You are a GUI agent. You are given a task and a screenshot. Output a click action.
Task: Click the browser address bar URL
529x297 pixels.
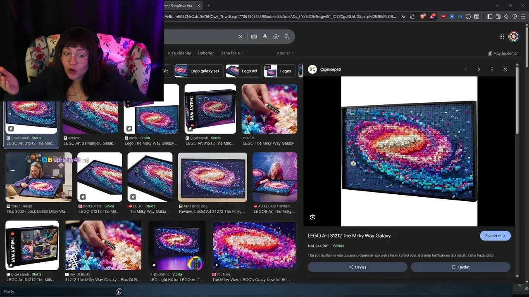pyautogui.click(x=280, y=16)
